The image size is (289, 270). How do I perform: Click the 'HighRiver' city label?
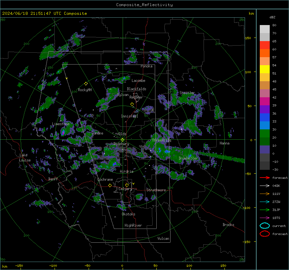133,225
